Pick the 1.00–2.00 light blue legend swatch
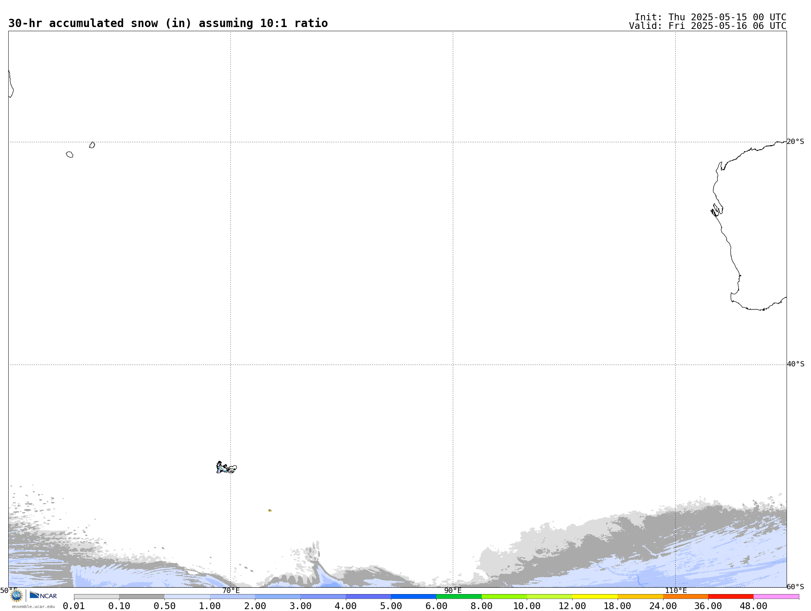The width and height of the screenshot is (811, 611). [232, 597]
